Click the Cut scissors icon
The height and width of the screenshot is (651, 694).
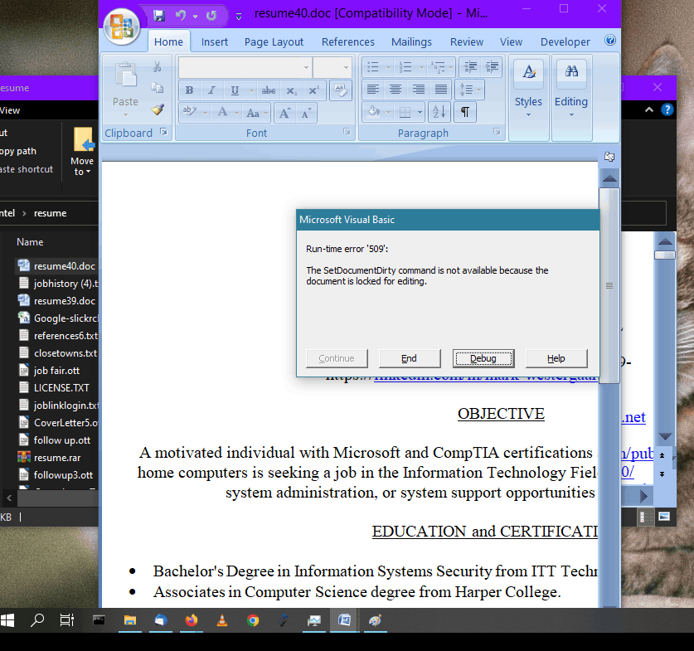click(158, 67)
